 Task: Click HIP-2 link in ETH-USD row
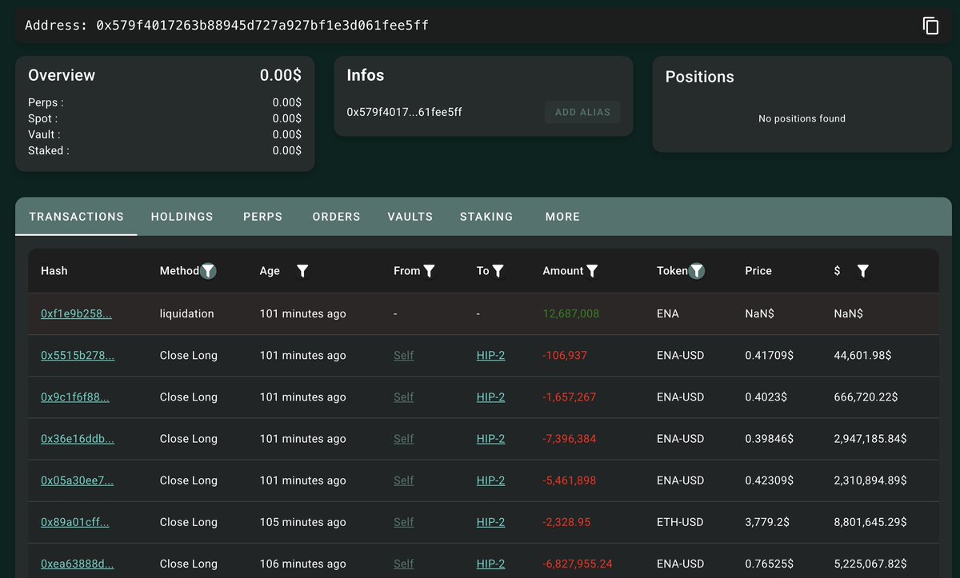pyautogui.click(x=490, y=522)
